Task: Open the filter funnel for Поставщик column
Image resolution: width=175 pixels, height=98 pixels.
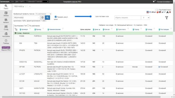Action: (x=171, y=29)
